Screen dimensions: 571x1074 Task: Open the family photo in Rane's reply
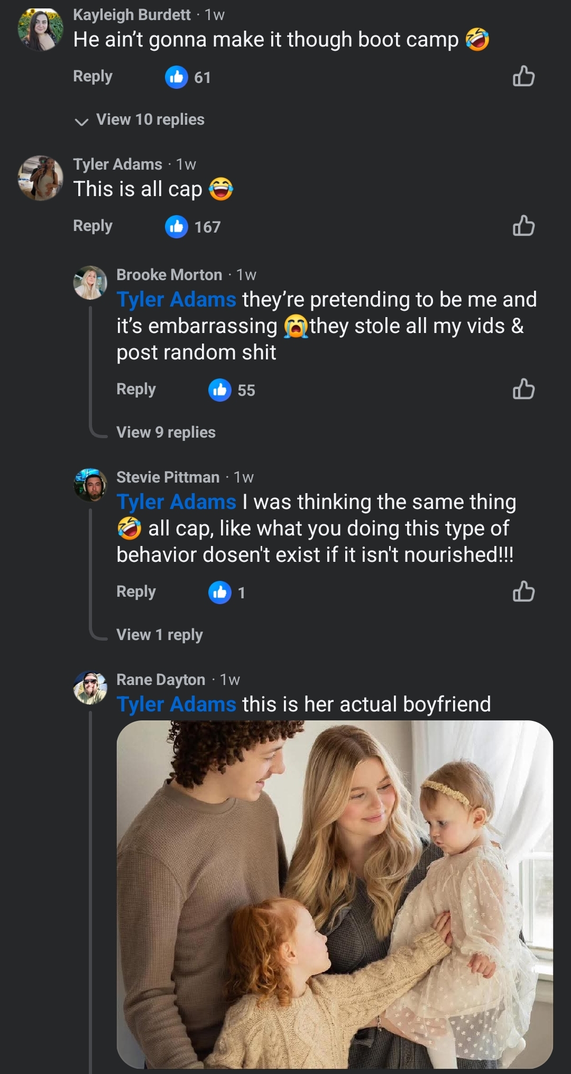335,894
